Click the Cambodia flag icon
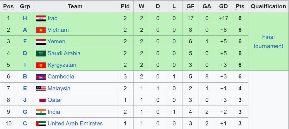 [x=41, y=77]
